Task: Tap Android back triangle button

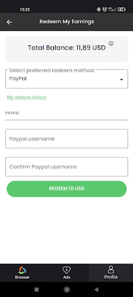Action: coord(96,289)
